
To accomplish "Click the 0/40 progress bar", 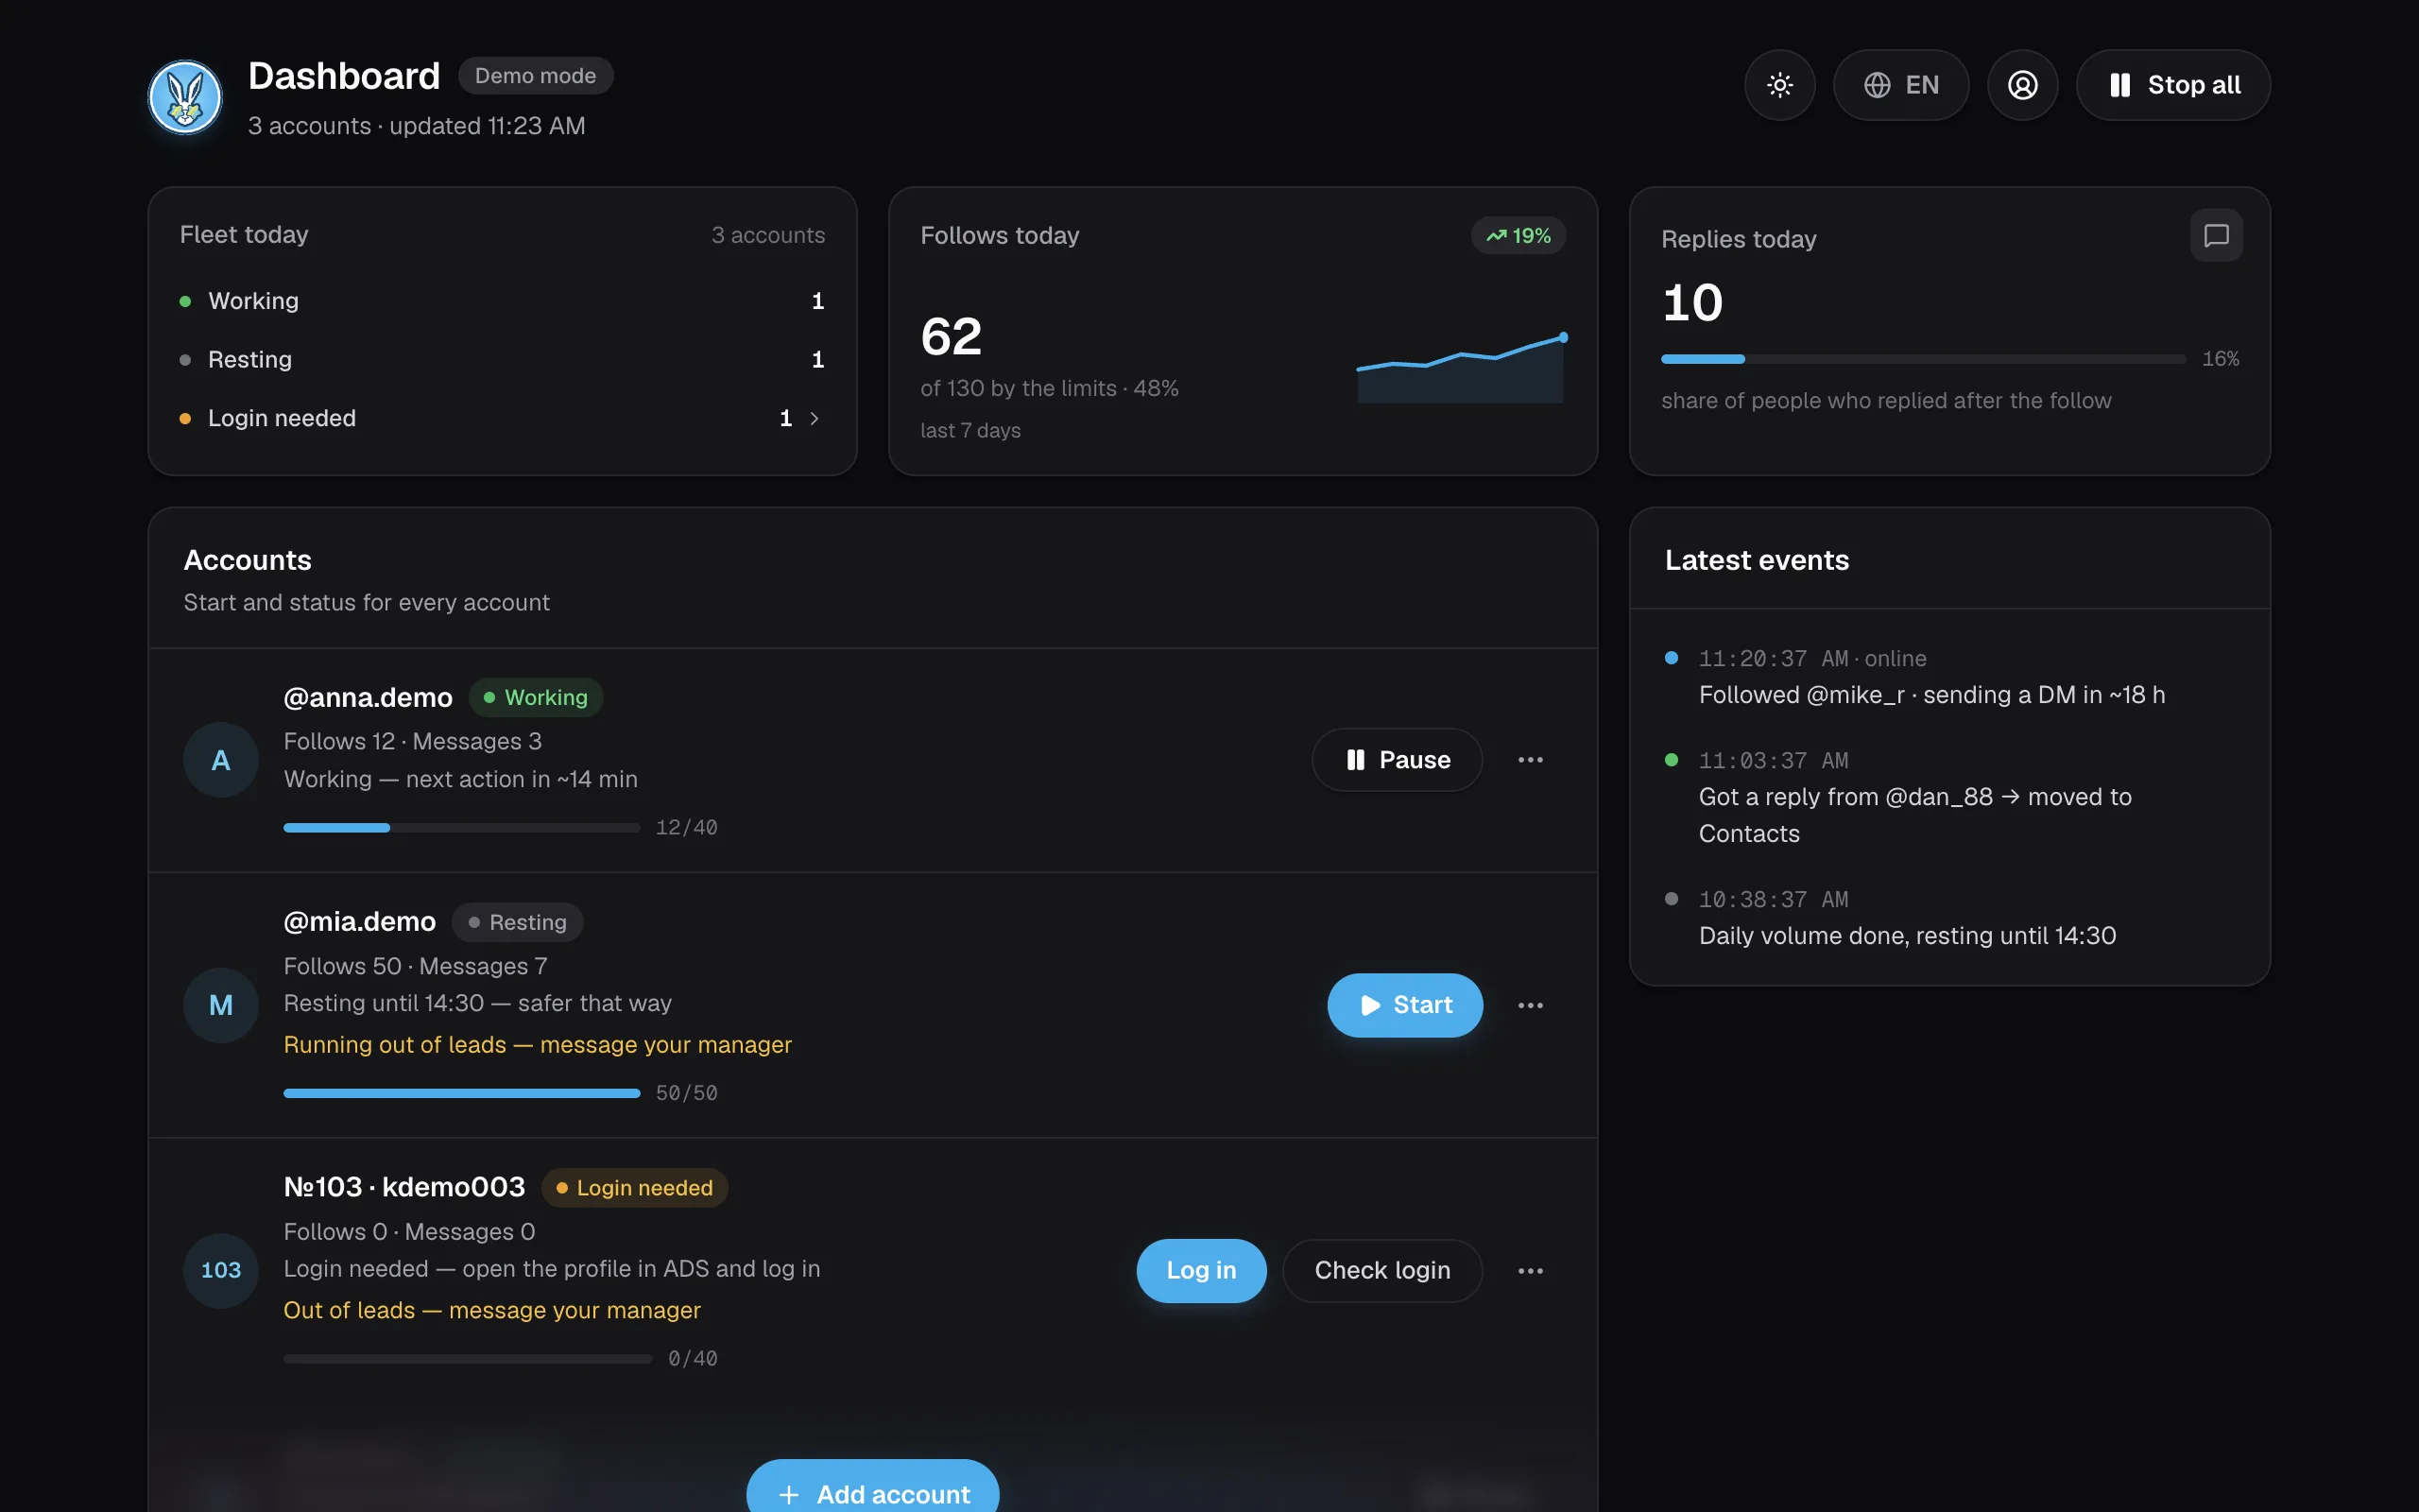I will [x=467, y=1359].
